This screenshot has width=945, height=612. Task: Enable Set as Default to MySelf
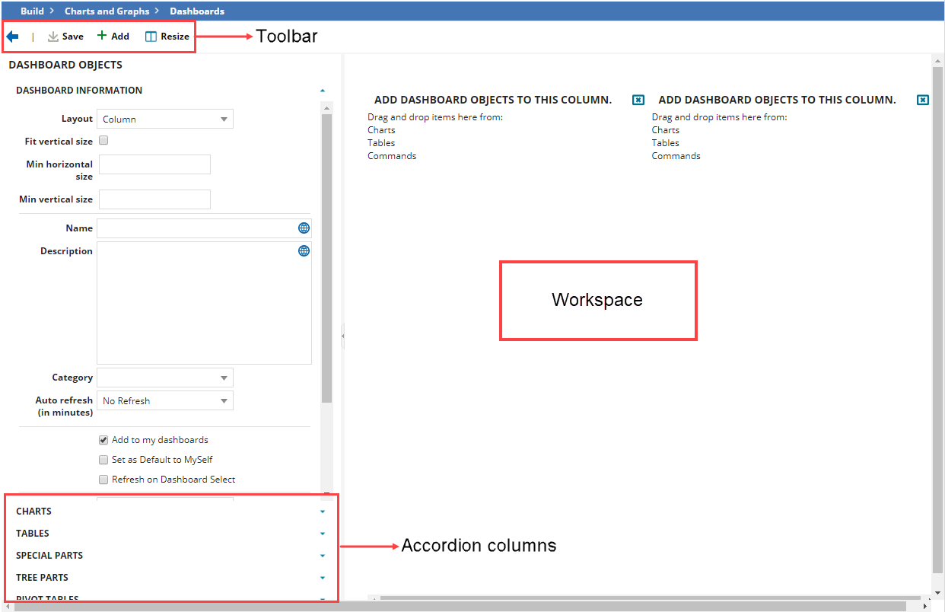tap(103, 459)
